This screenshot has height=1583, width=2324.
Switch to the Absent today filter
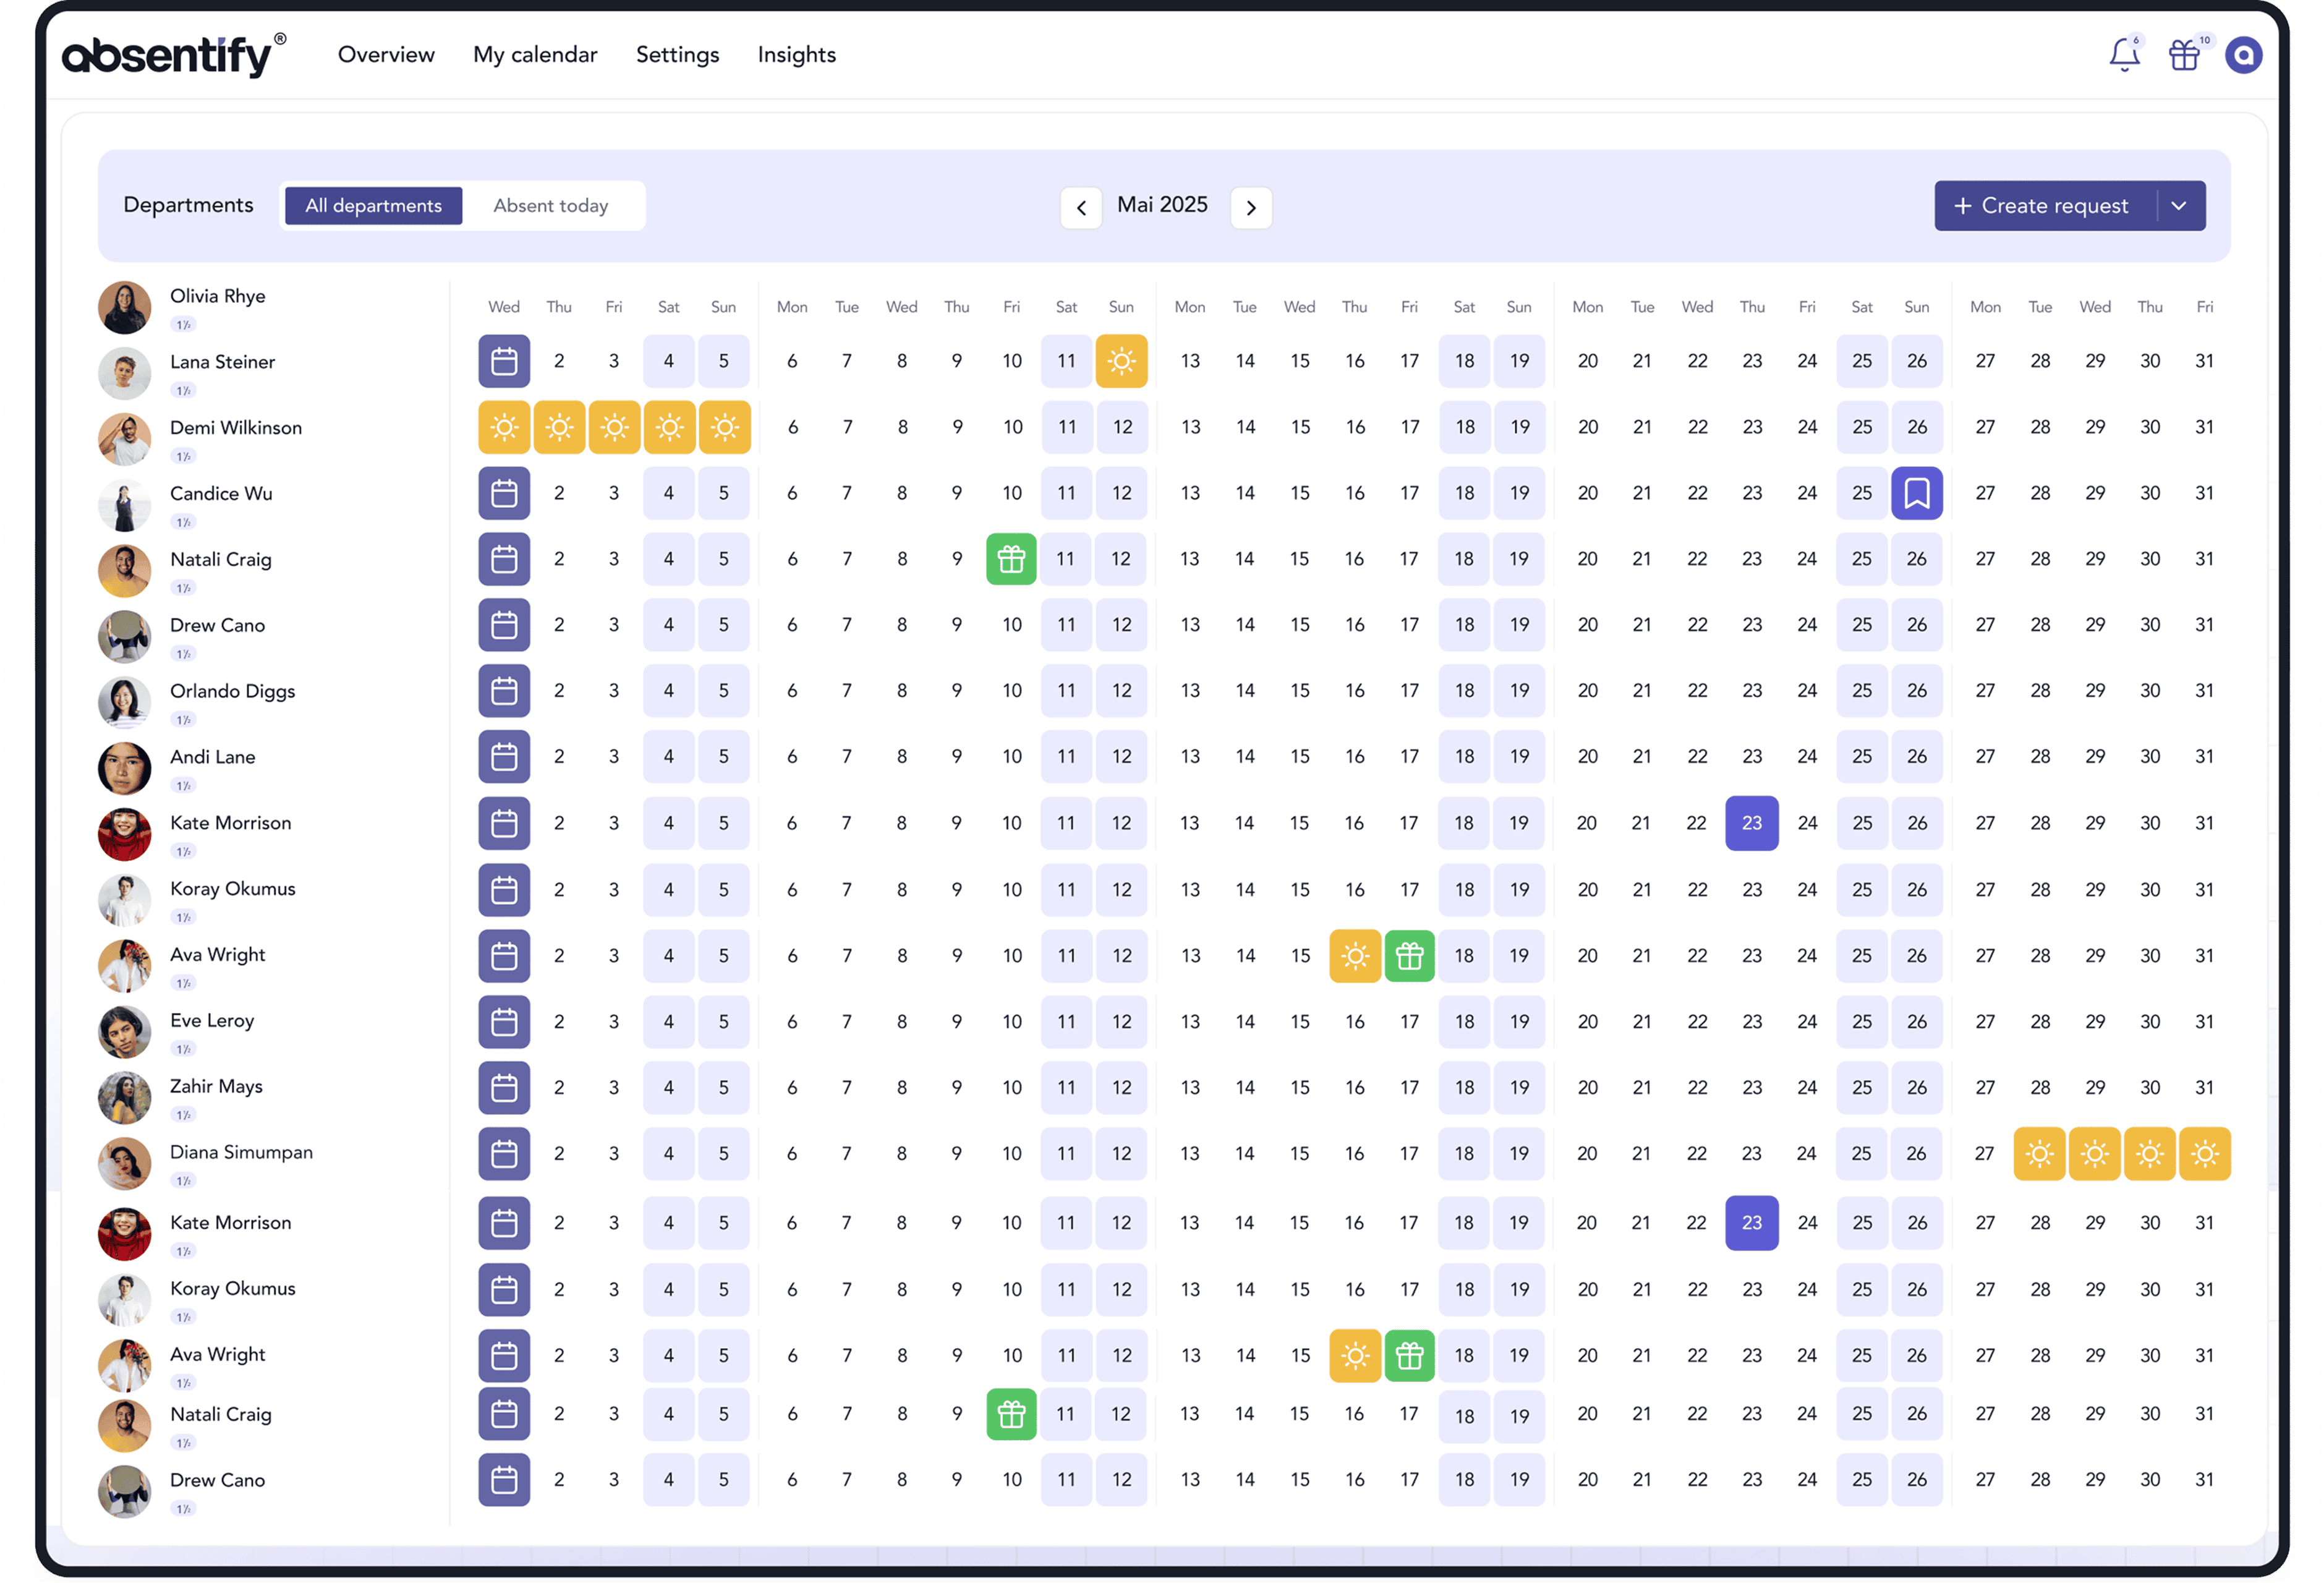coord(550,205)
